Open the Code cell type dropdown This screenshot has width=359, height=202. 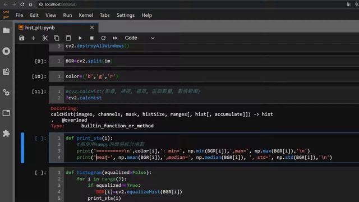[140, 38]
